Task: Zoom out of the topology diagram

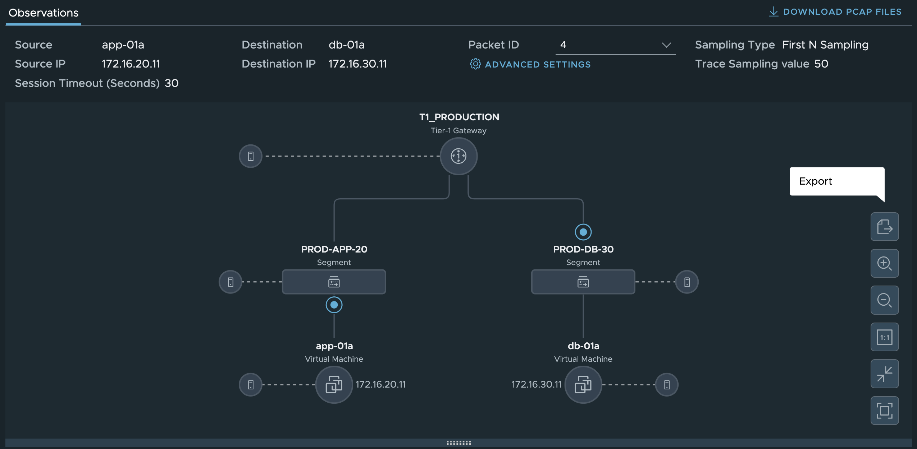Action: (884, 300)
